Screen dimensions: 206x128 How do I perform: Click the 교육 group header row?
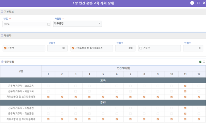click(x=103, y=80)
